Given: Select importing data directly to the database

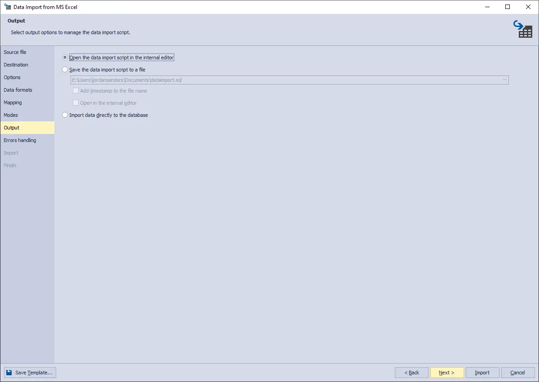Looking at the screenshot, I should pyautogui.click(x=65, y=115).
